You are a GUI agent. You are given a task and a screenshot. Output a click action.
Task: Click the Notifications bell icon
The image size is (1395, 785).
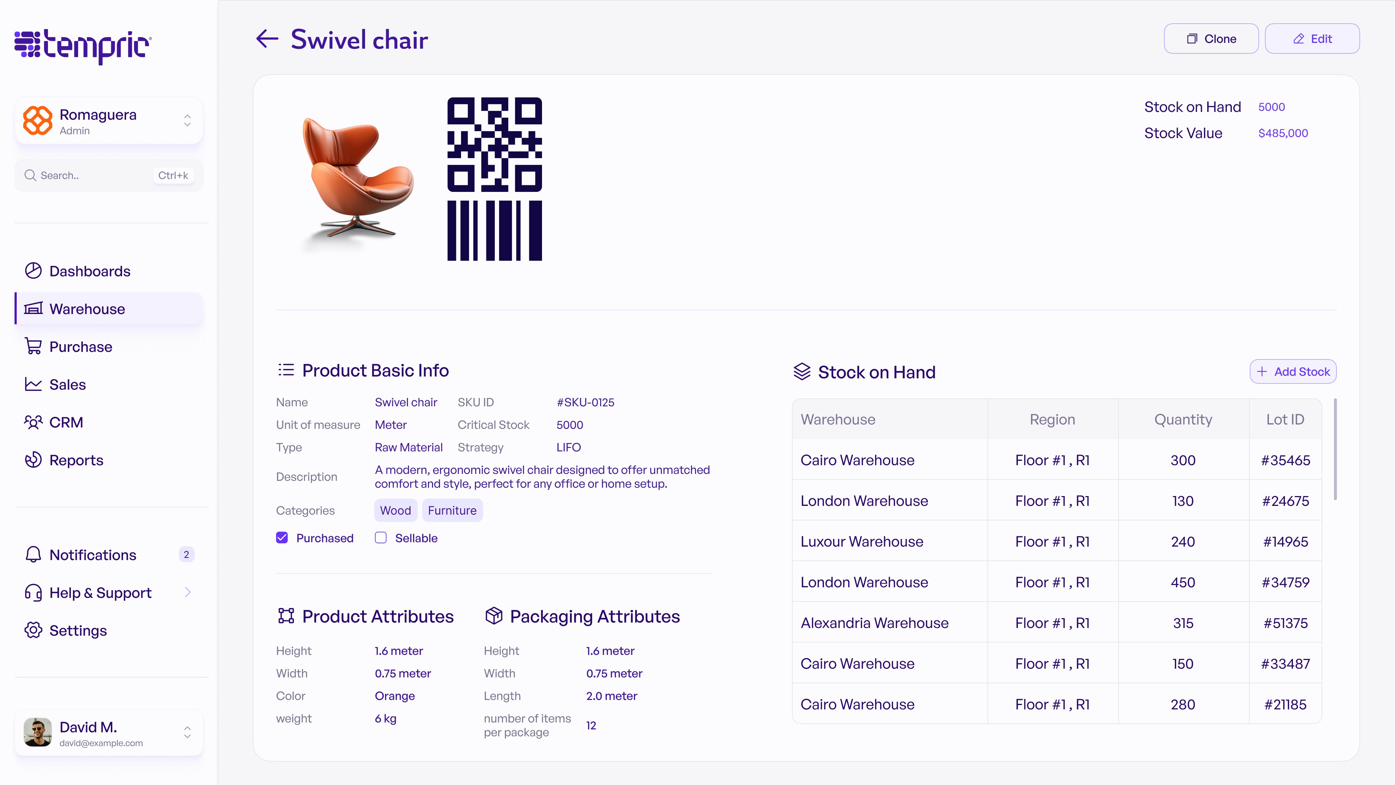[x=33, y=555]
